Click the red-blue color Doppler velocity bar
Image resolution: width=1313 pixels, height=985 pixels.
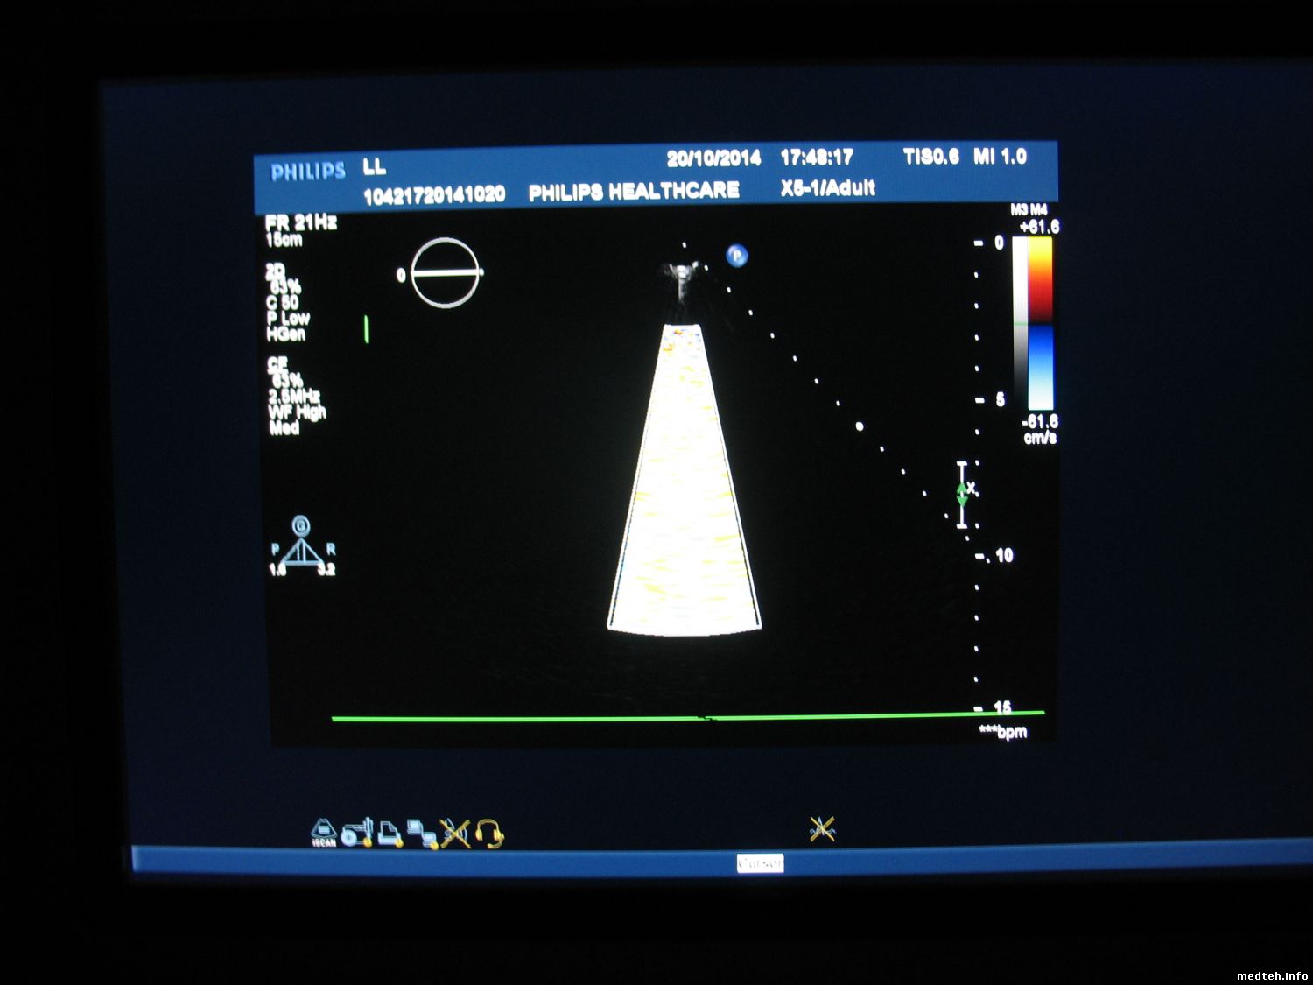(1032, 324)
